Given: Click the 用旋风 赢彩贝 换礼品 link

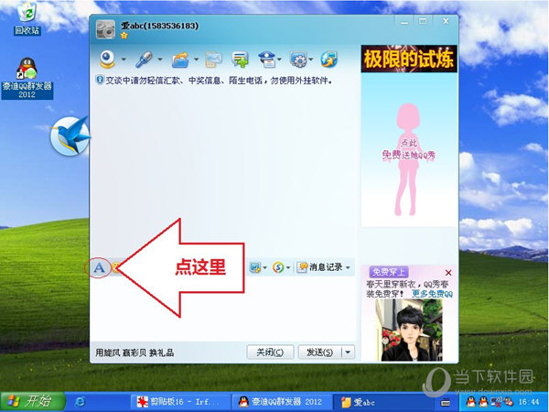Looking at the screenshot, I should point(135,352).
